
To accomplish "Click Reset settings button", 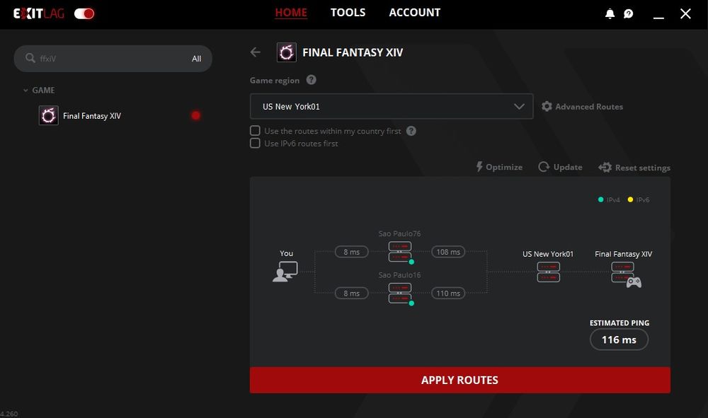I will 634,168.
